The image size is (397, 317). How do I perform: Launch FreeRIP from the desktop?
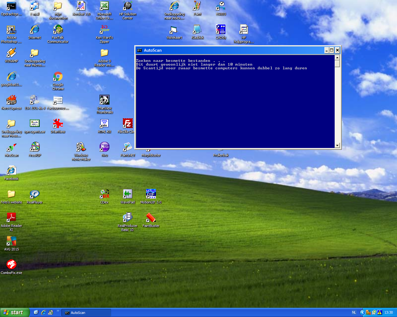[35, 150]
